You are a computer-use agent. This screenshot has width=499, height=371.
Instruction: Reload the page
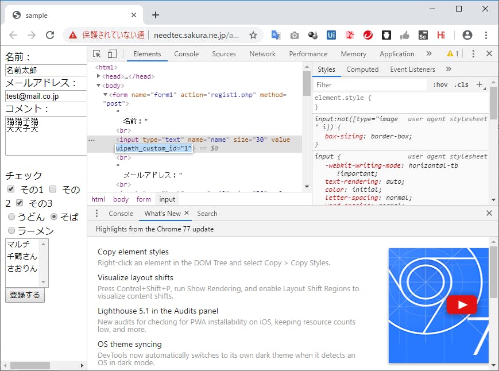(x=50, y=35)
